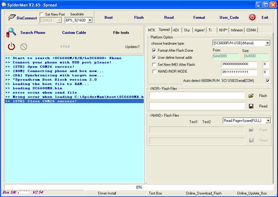The image size is (278, 197).
Task: Select log line 'Loading SC6600MR.bin'
Action: tap(74, 88)
